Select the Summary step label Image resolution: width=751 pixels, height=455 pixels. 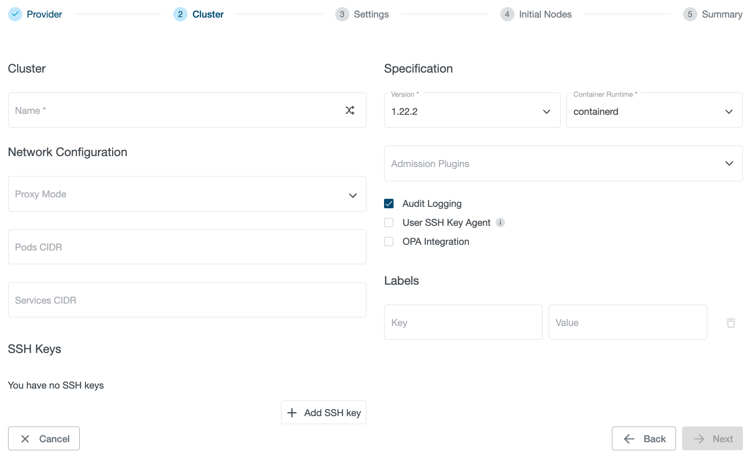(722, 14)
